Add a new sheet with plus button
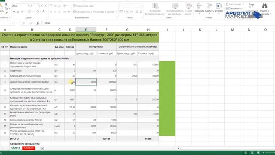The image size is (275, 155). click(42, 148)
